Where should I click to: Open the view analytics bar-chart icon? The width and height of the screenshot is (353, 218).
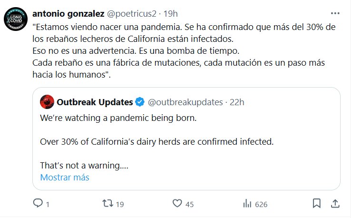tap(247, 203)
